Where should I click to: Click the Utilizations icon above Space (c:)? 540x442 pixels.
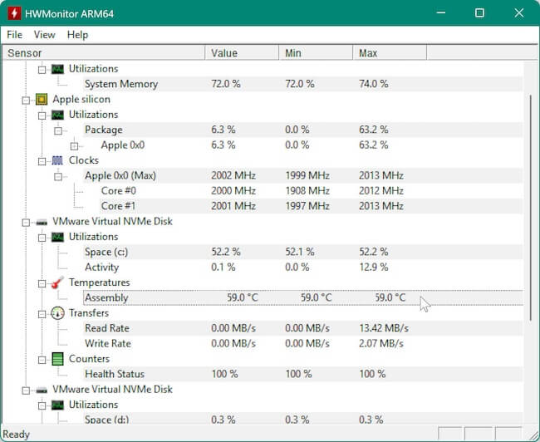click(x=57, y=237)
